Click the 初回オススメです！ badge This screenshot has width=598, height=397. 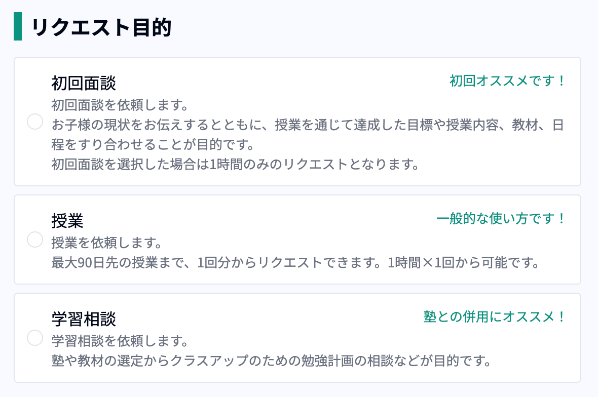pos(507,81)
